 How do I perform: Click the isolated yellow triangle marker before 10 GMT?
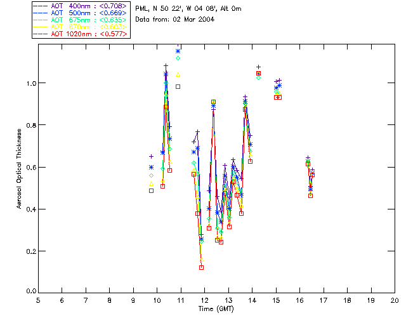coord(151,184)
